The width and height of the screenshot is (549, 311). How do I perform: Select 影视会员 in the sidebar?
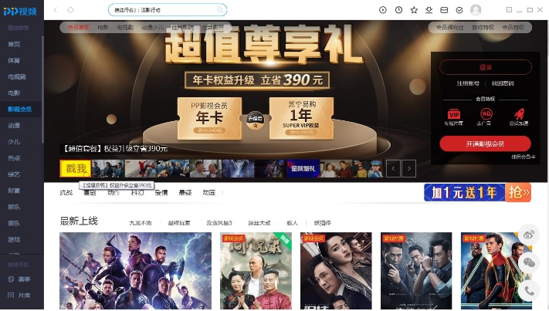pos(19,109)
